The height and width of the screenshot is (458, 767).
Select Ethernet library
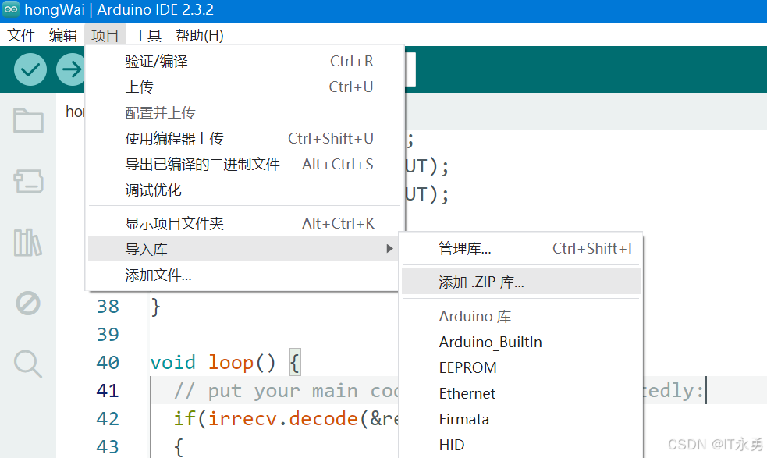coord(521,393)
